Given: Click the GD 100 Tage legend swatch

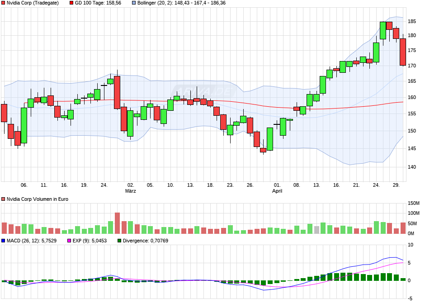Looking at the screenshot, I should [71, 3].
